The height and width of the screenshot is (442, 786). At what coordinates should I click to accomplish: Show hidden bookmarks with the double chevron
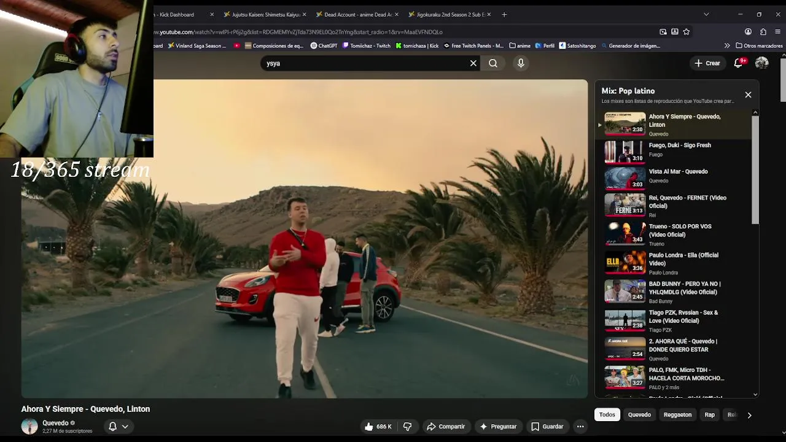click(x=727, y=45)
